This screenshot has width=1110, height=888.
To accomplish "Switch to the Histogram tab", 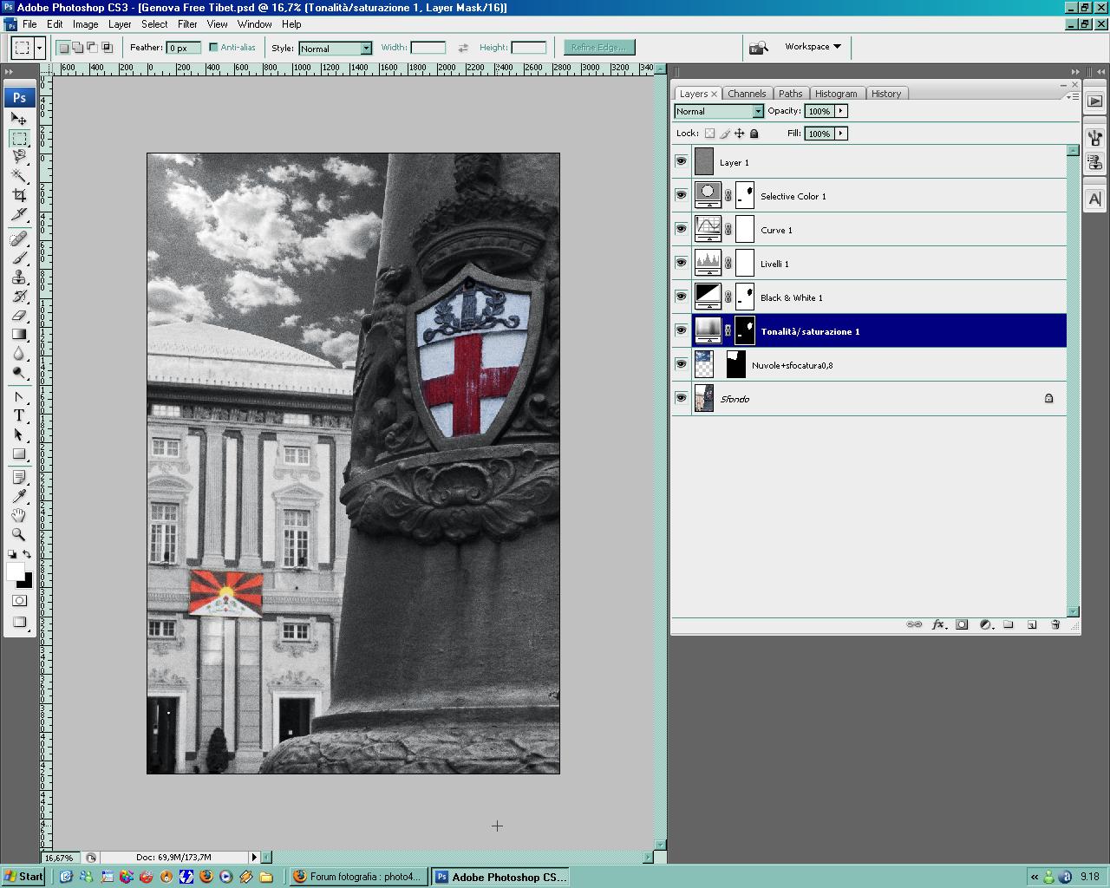I will (836, 94).
